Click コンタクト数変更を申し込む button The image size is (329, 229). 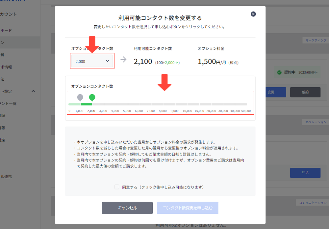(x=188, y=208)
